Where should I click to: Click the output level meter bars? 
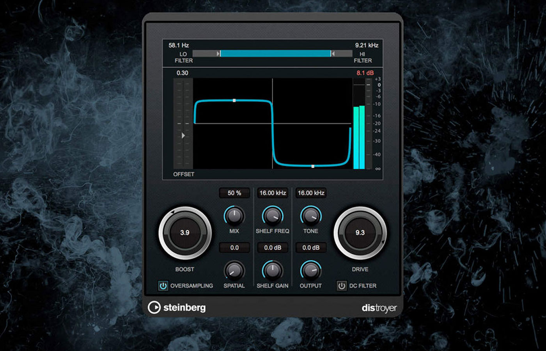point(359,137)
